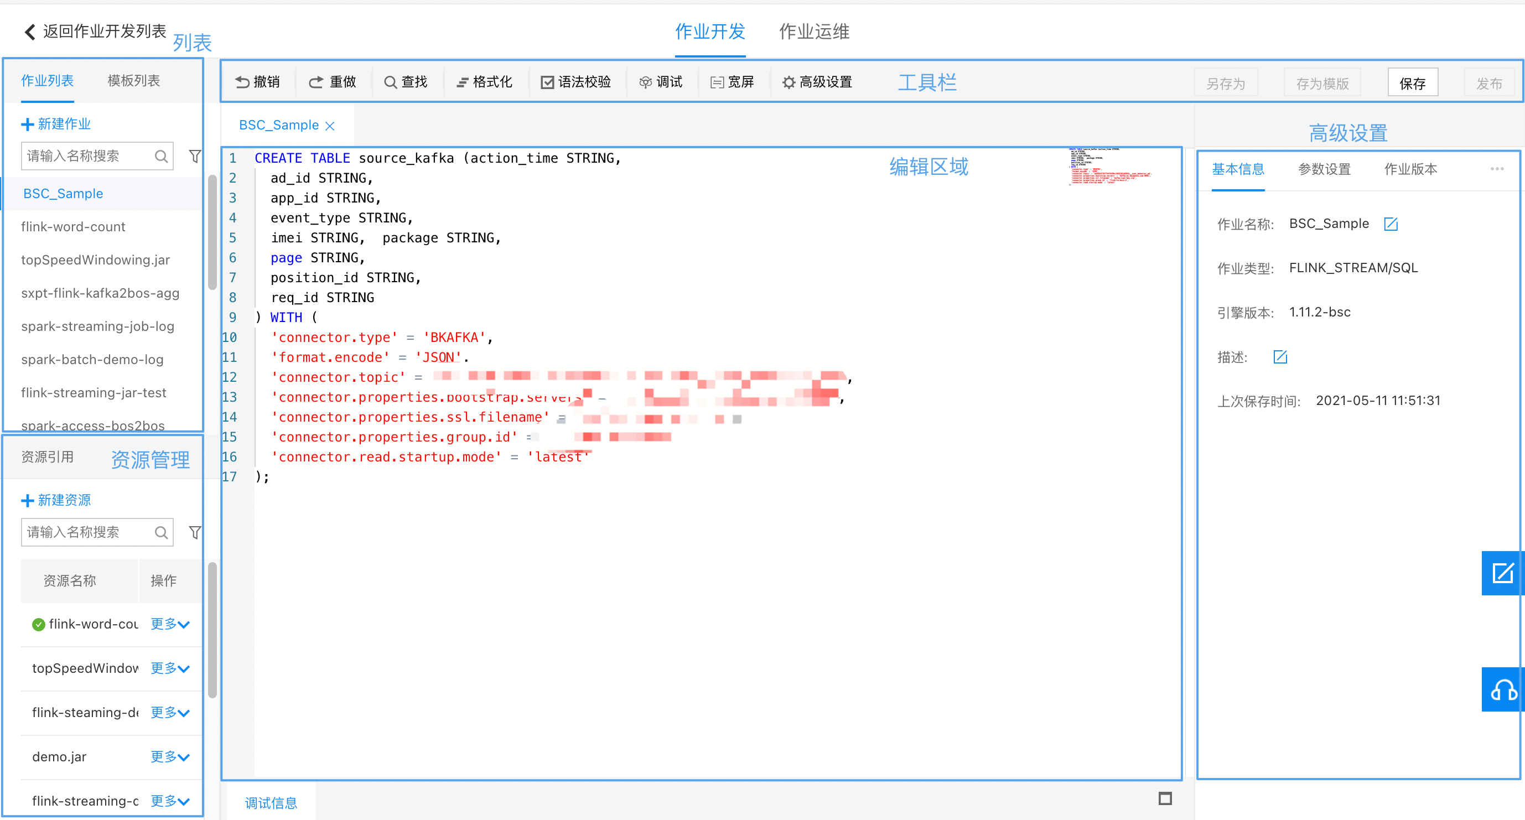Viewport: 1525px width, 820px height.
Task: Select flink-word-count in the job list
Action: pos(73,227)
